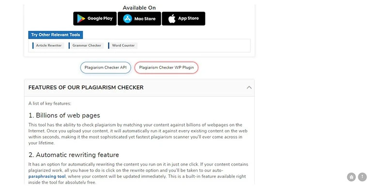
Task: Select the Try Other Relevant Tools tab
Action: 56,35
